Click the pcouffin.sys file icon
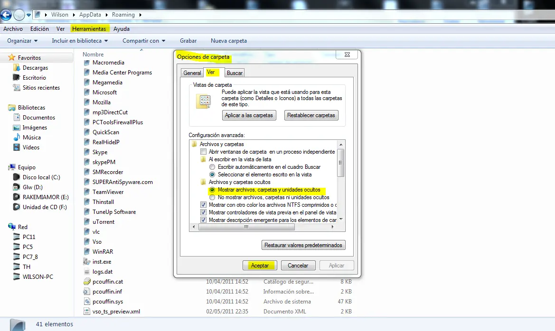The image size is (555, 331). coord(87,301)
